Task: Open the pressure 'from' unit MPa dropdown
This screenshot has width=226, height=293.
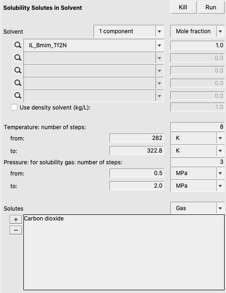Action: click(x=197, y=173)
